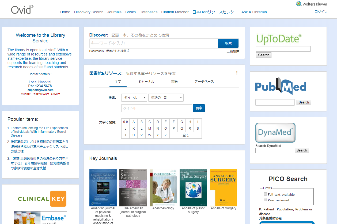Viewport: 337px width, 224px height.
Task: Toggle the Peer reviewed checkbox
Action: tap(265, 200)
